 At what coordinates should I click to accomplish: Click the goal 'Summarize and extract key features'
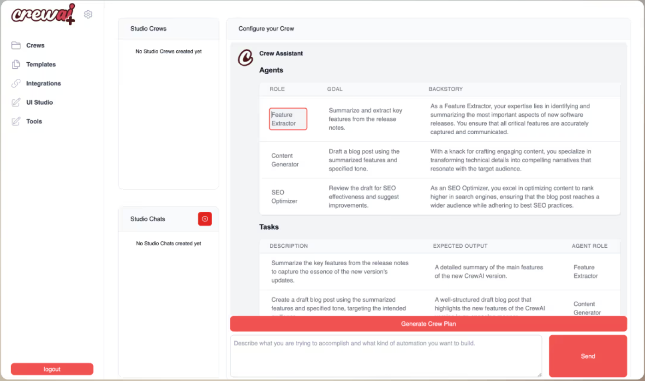[365, 119]
